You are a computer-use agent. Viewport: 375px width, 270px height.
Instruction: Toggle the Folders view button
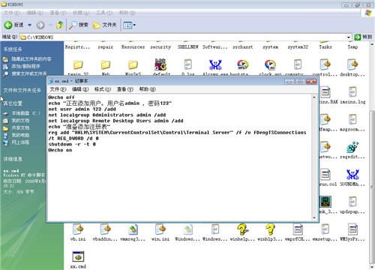click(x=104, y=25)
